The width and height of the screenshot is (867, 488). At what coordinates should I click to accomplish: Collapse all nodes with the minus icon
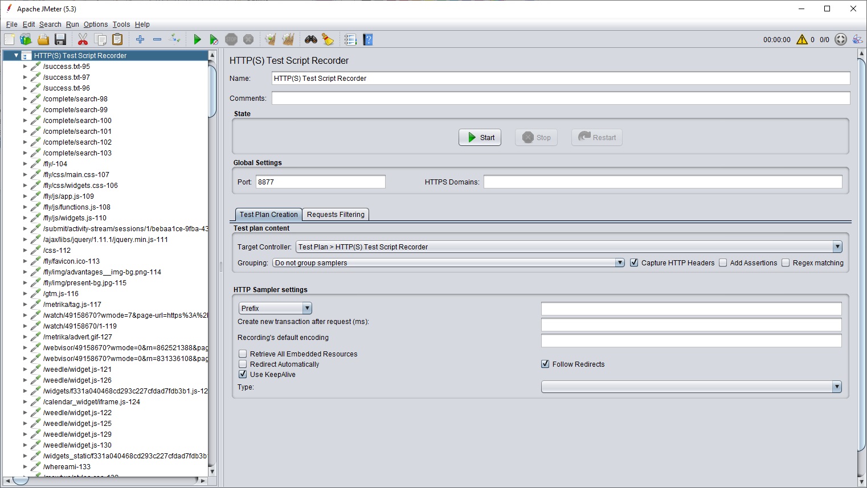click(157, 39)
